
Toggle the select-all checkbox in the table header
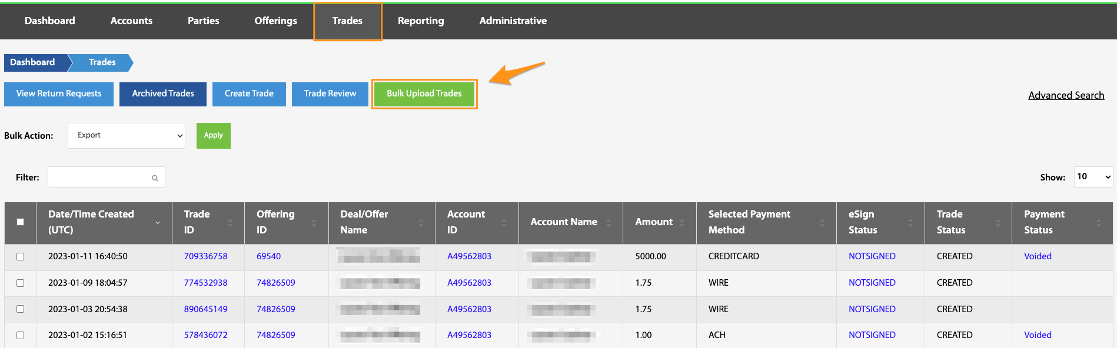point(20,222)
